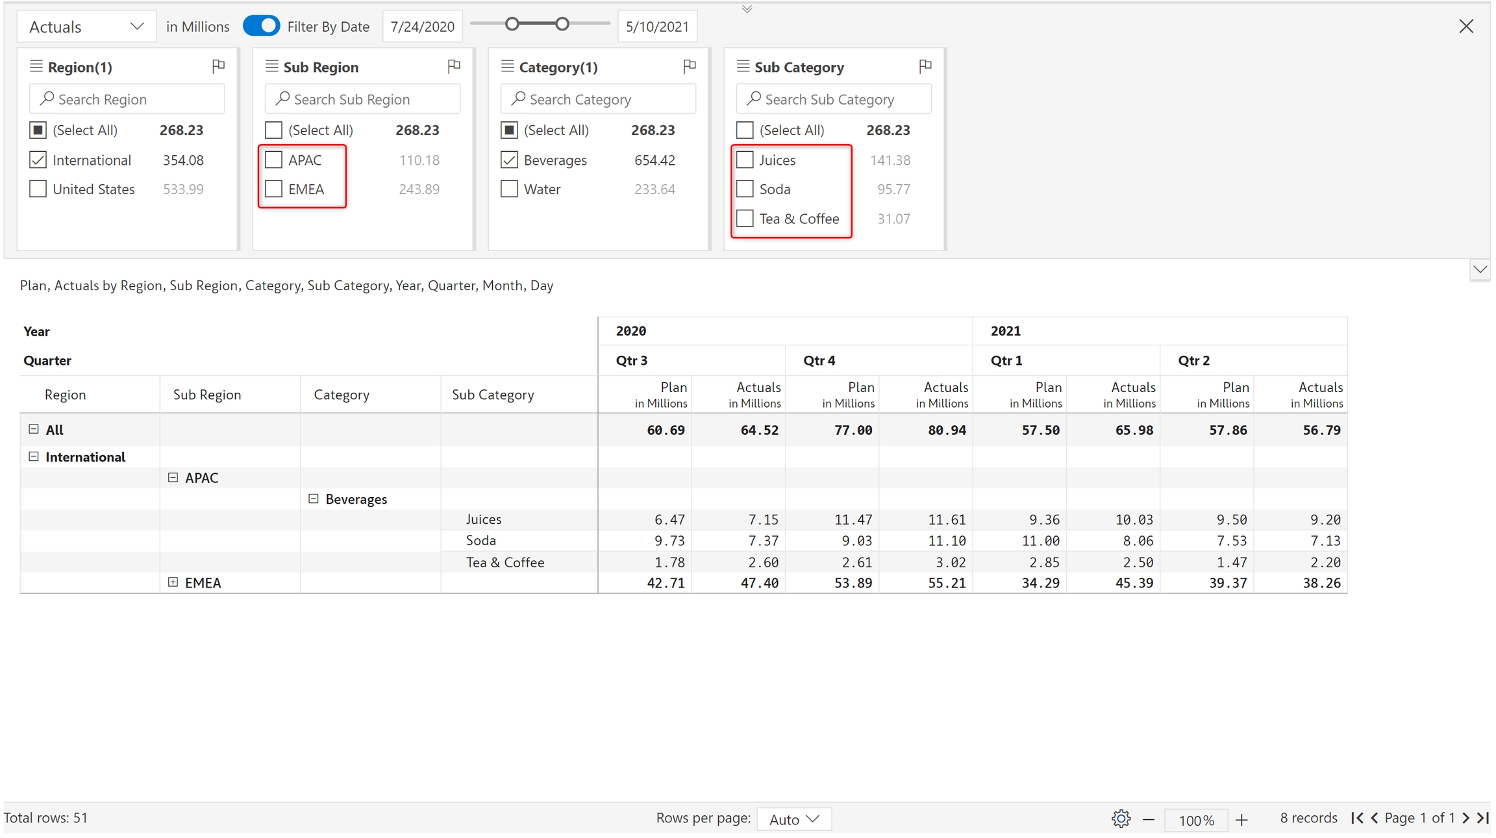Collapse the Beverages category row

(x=314, y=499)
